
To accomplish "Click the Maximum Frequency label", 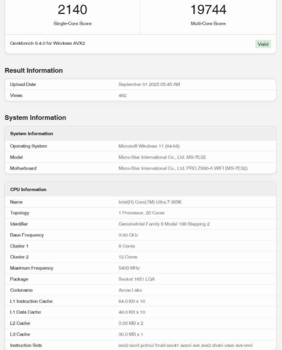I will (x=32, y=268).
